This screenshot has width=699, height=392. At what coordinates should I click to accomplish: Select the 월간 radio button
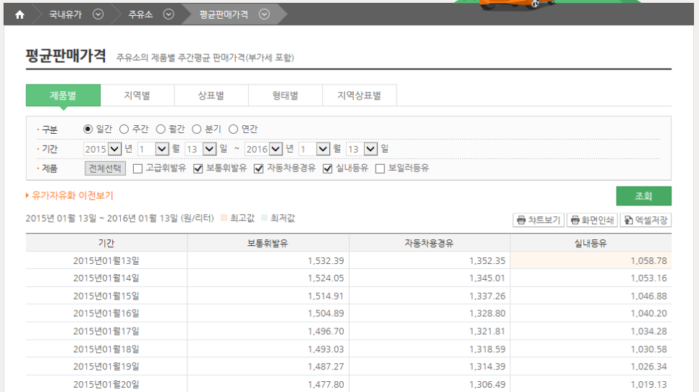pos(161,129)
